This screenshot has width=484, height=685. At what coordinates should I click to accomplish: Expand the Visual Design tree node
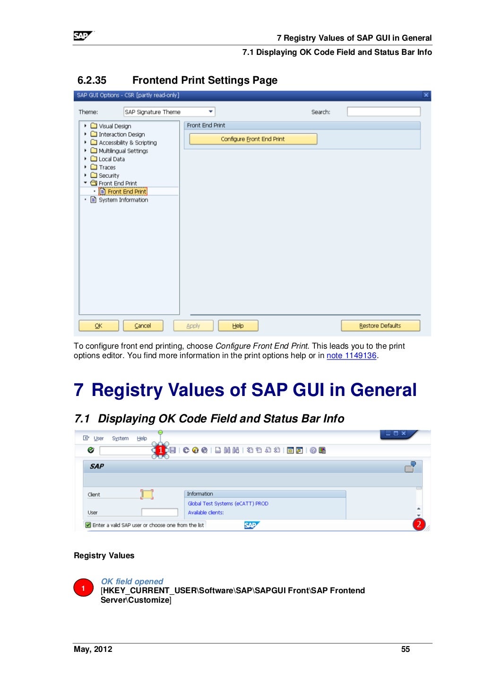[x=86, y=126]
